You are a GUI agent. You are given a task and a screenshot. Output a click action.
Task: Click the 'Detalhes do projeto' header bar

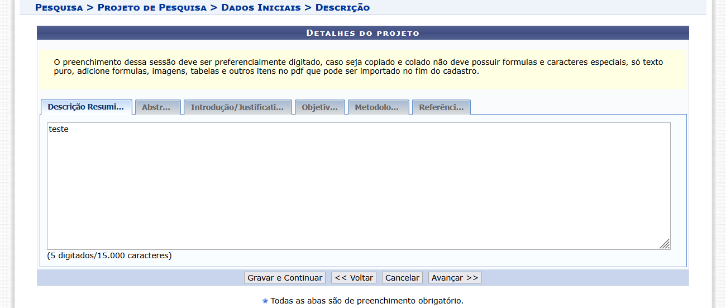(x=362, y=33)
